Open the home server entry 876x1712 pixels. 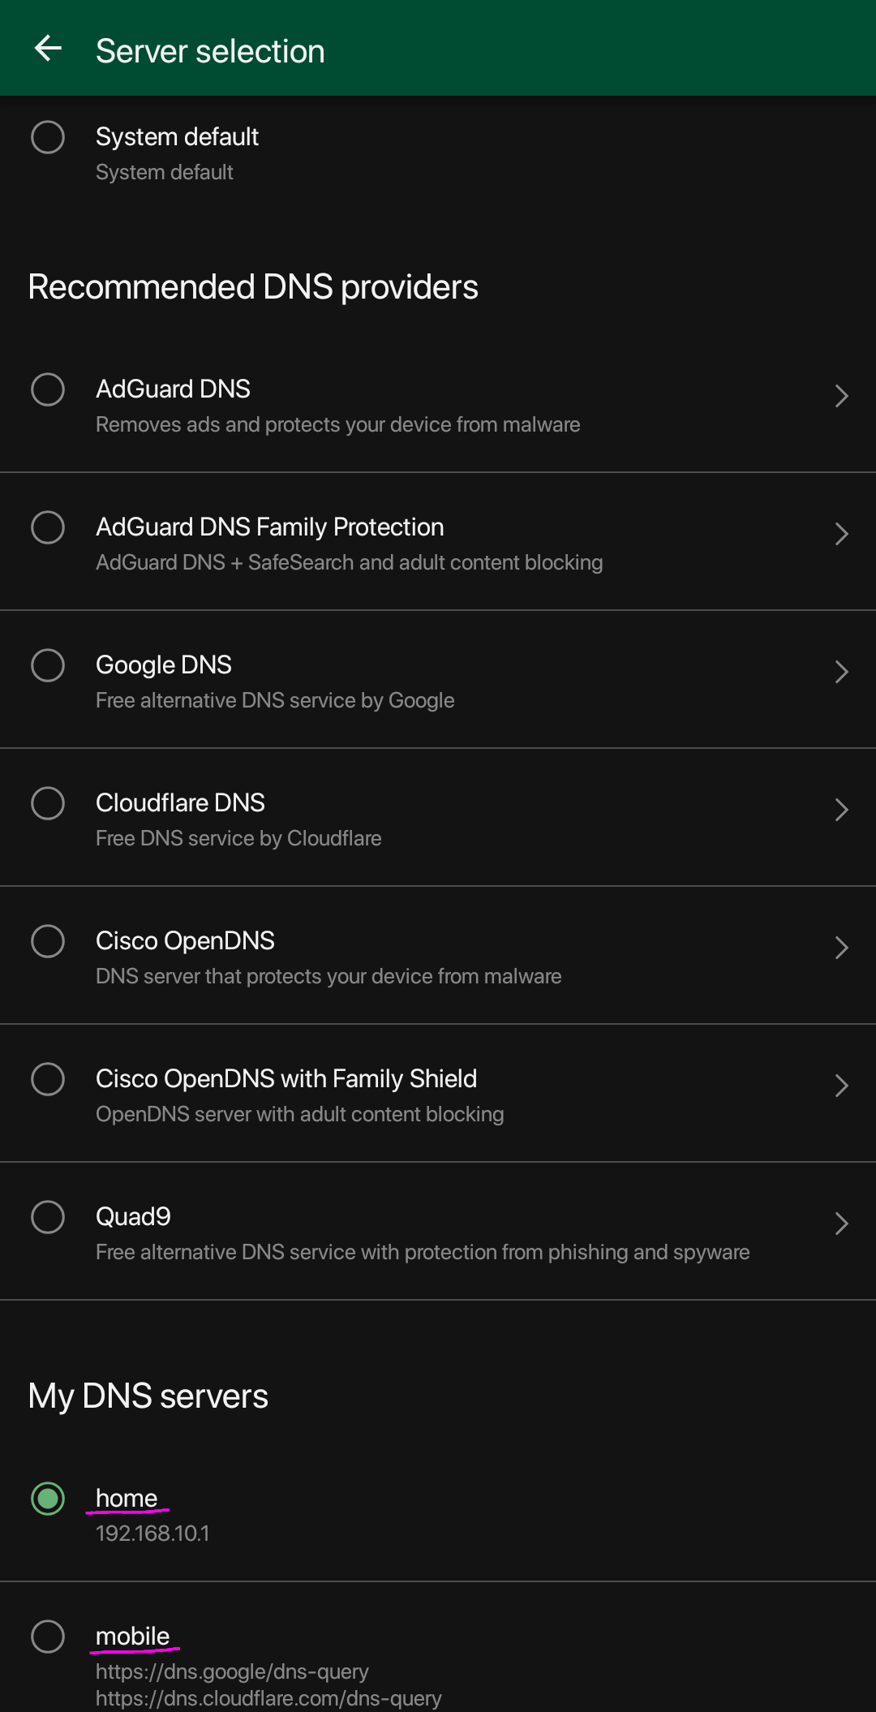coord(127,1499)
